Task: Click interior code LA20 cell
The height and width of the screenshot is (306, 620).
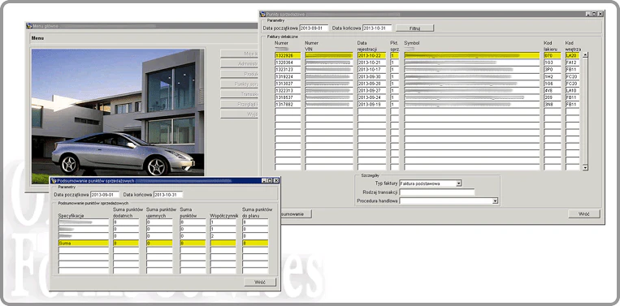Action: tap(572, 56)
